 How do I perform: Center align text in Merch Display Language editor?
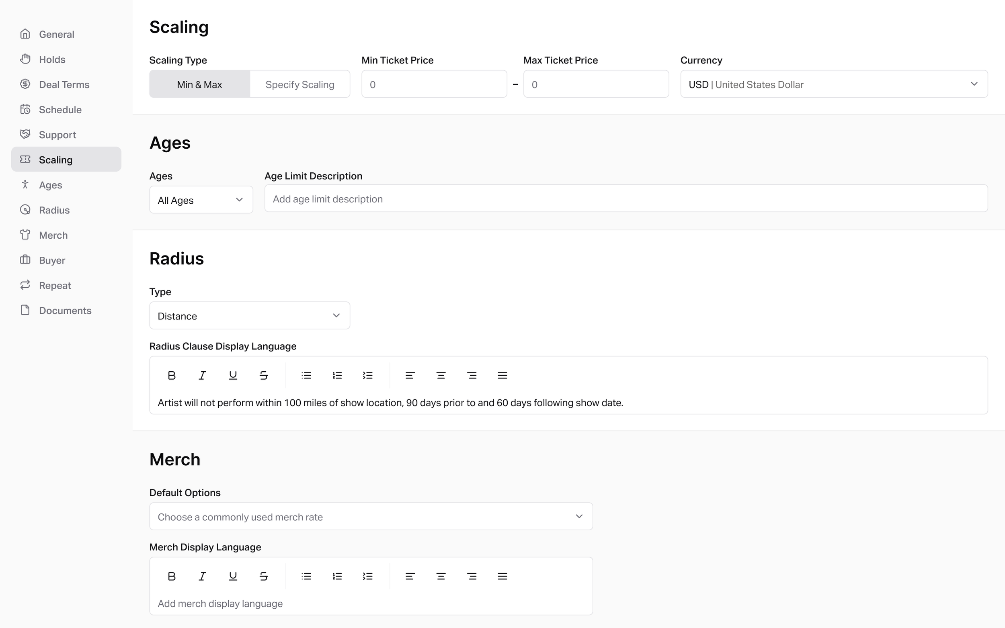point(440,576)
